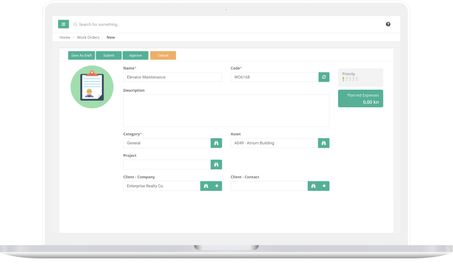Screen dimensions: 453x268
Task: Add a new Client - Contact
Action: 324,186
